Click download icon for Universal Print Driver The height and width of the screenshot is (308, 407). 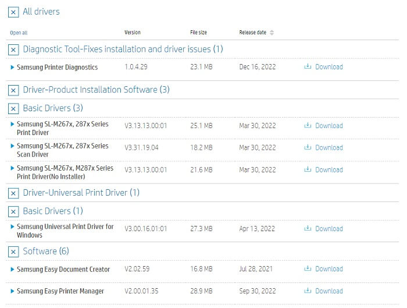[308, 228]
